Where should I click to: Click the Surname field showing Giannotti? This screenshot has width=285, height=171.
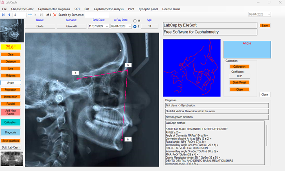[x=71, y=26]
